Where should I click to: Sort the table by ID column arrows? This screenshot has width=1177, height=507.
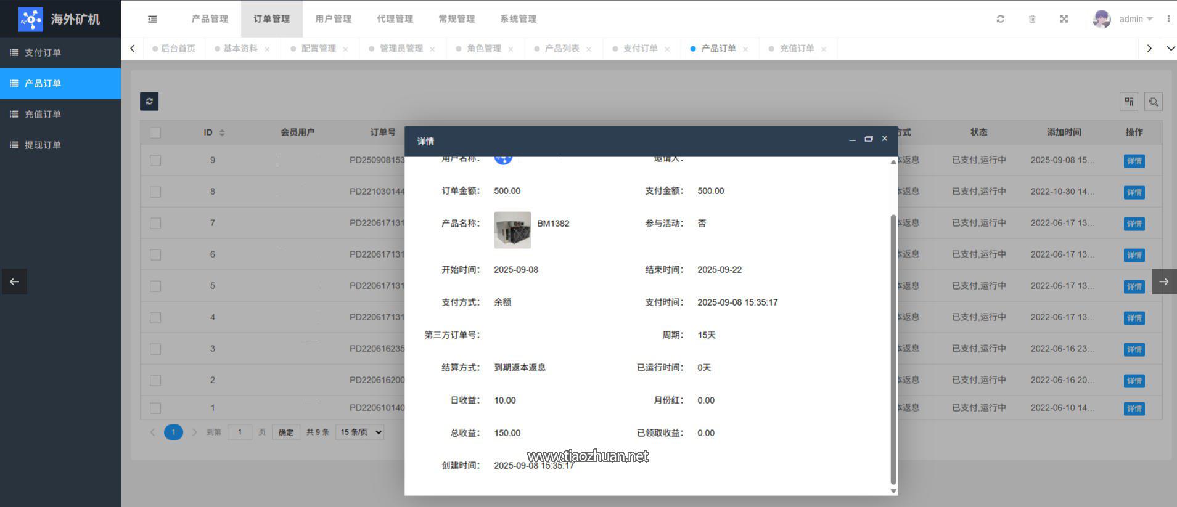tap(222, 132)
